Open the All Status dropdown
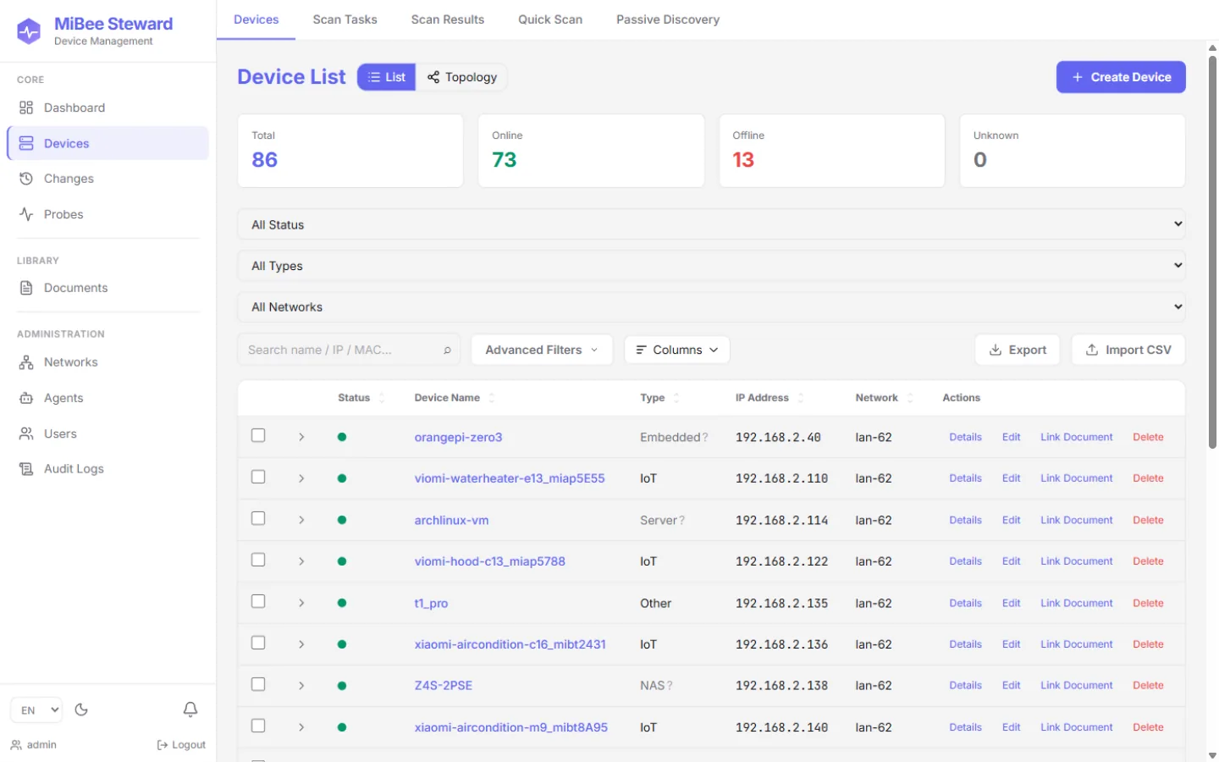 tap(711, 224)
